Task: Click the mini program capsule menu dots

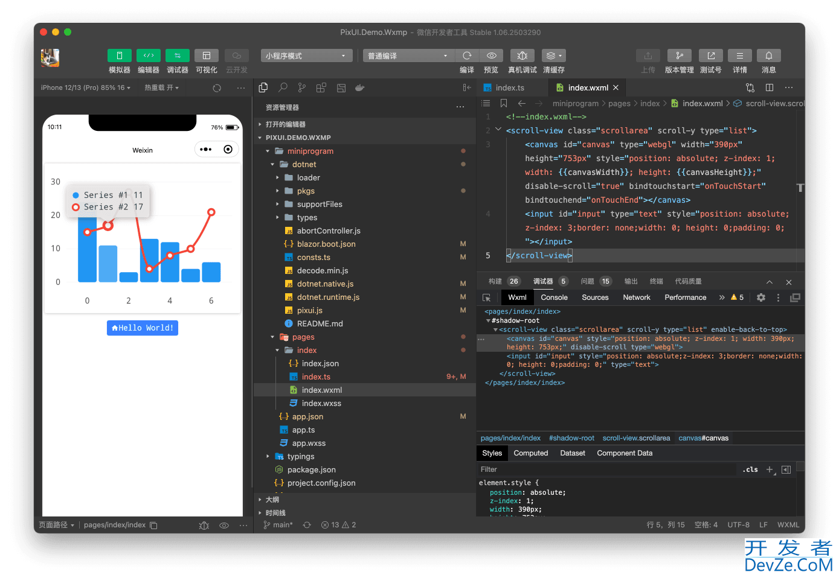Action: [x=206, y=149]
